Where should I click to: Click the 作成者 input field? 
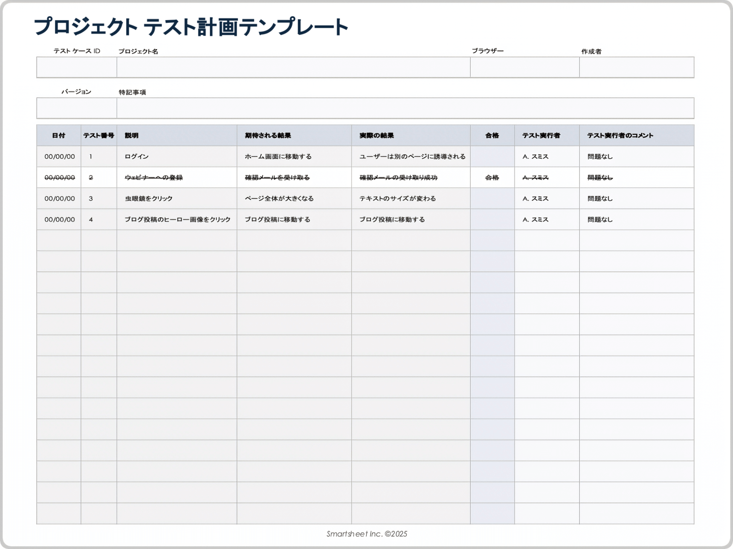point(636,67)
